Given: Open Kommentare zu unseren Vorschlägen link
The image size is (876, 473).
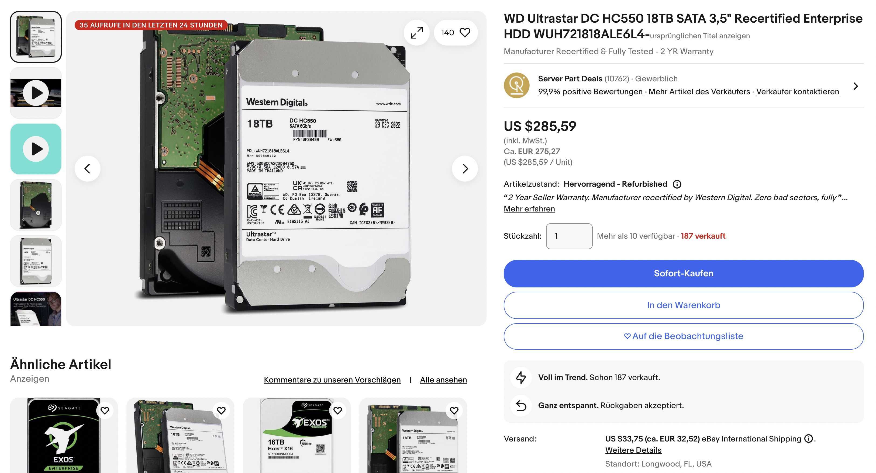Looking at the screenshot, I should (332, 380).
